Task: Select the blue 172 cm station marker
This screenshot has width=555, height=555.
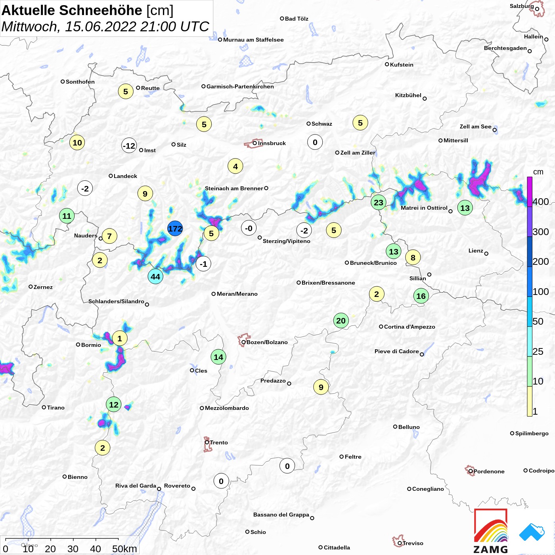Action: click(175, 228)
